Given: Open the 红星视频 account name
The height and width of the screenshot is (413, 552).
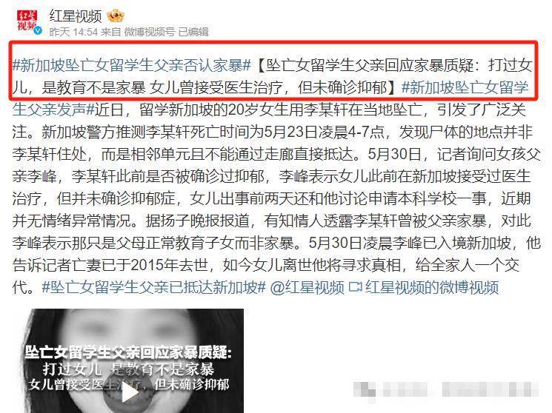Looking at the screenshot, I should (75, 16).
